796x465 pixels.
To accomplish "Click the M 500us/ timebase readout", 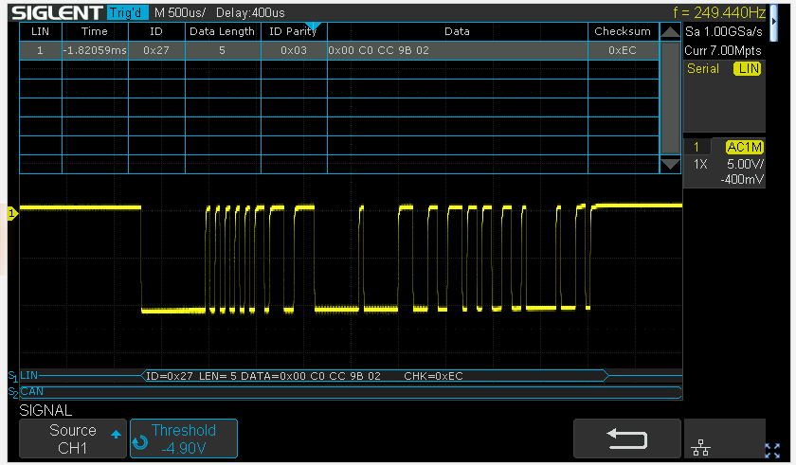I will coord(181,12).
